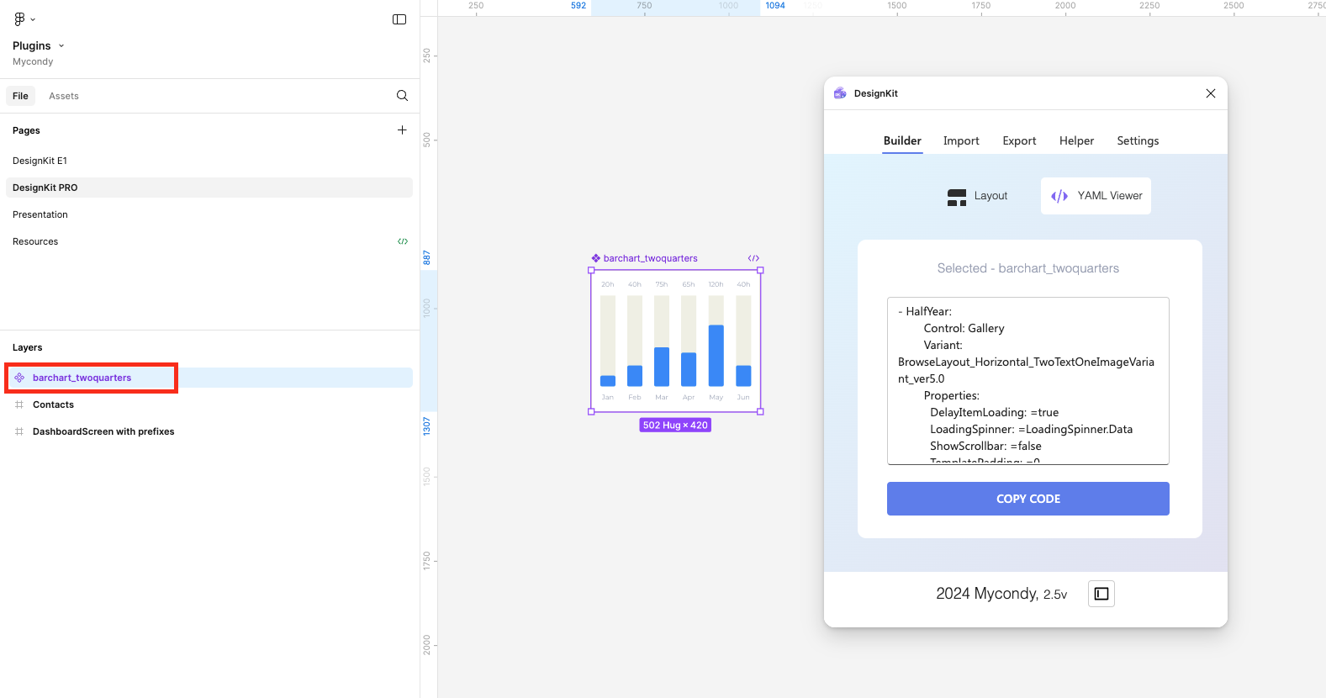The height and width of the screenshot is (698, 1326).
Task: Click the DesignKit plugin logo icon
Action: (x=840, y=93)
